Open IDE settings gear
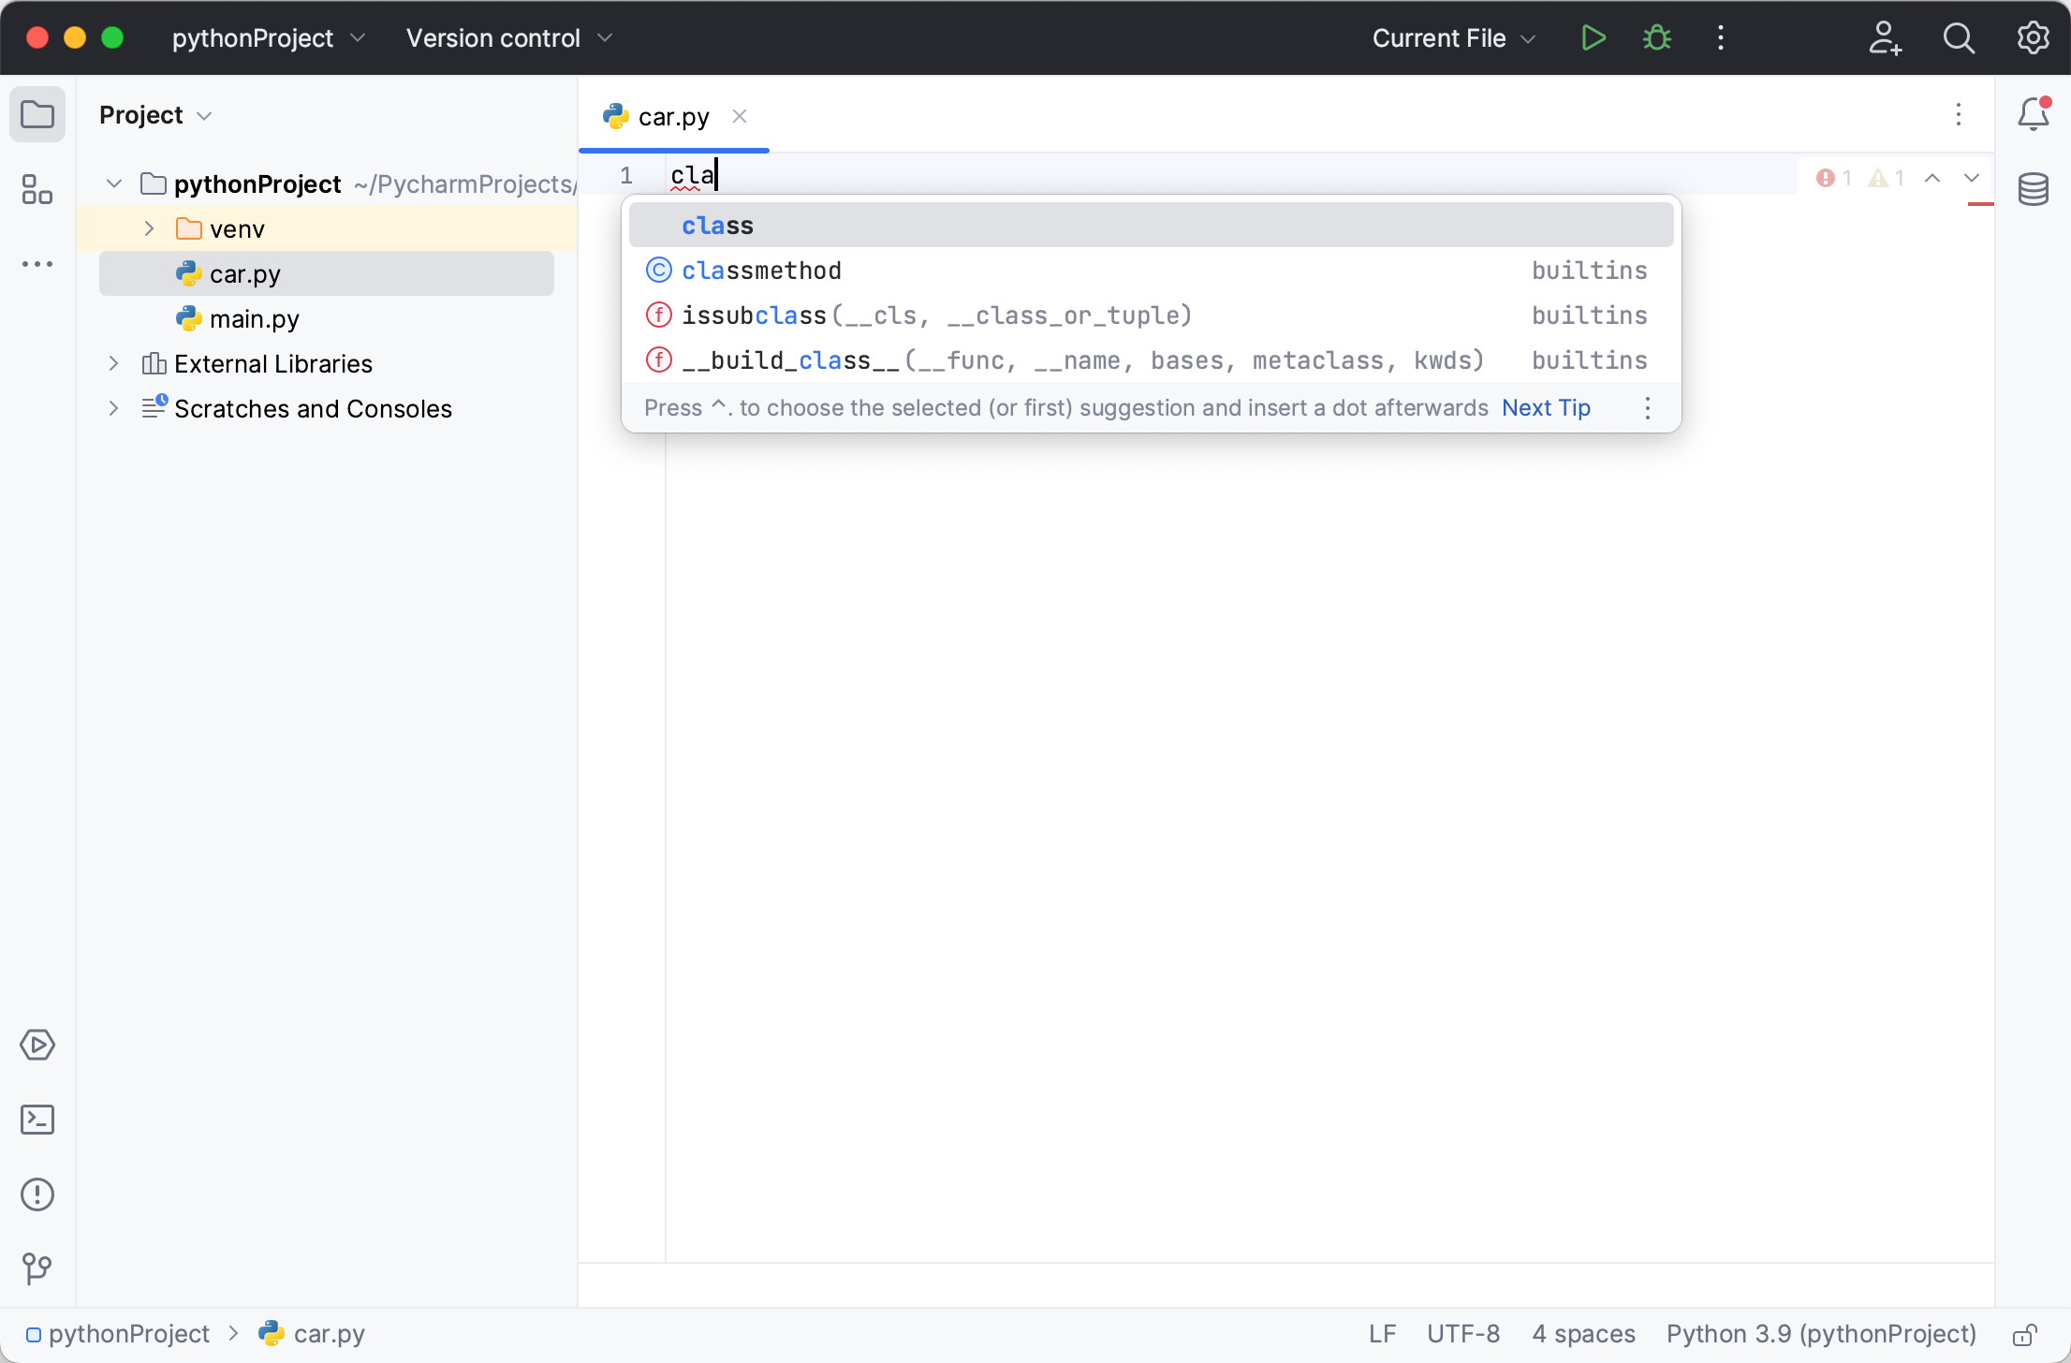This screenshot has width=2071, height=1363. coord(2033,38)
